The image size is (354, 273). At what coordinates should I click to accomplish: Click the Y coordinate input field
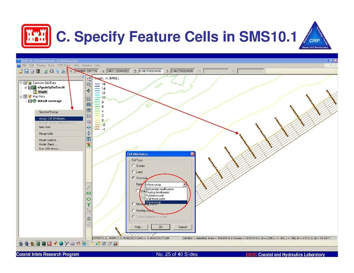pyautogui.click(x=118, y=71)
